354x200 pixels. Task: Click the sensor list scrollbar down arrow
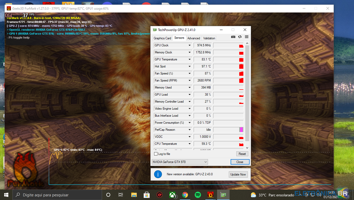[x=247, y=148]
